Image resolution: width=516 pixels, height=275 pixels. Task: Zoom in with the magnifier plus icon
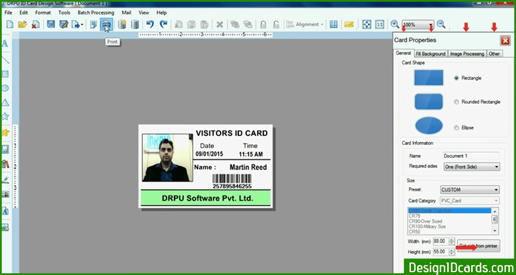[394, 24]
